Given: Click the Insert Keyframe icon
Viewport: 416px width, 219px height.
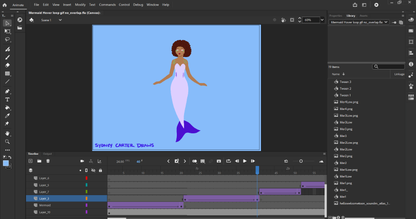Looking at the screenshot, I should point(177,161).
